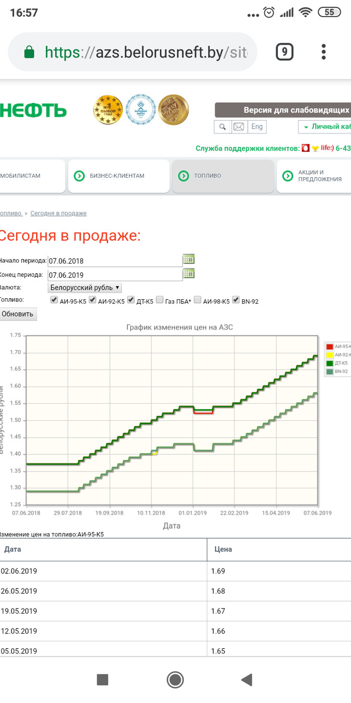Uncheck the BN-92 fuel checkbox
Screen dimensions: 351x703
pyautogui.click(x=236, y=300)
